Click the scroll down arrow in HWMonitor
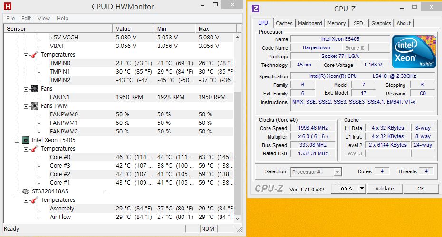 point(237,218)
